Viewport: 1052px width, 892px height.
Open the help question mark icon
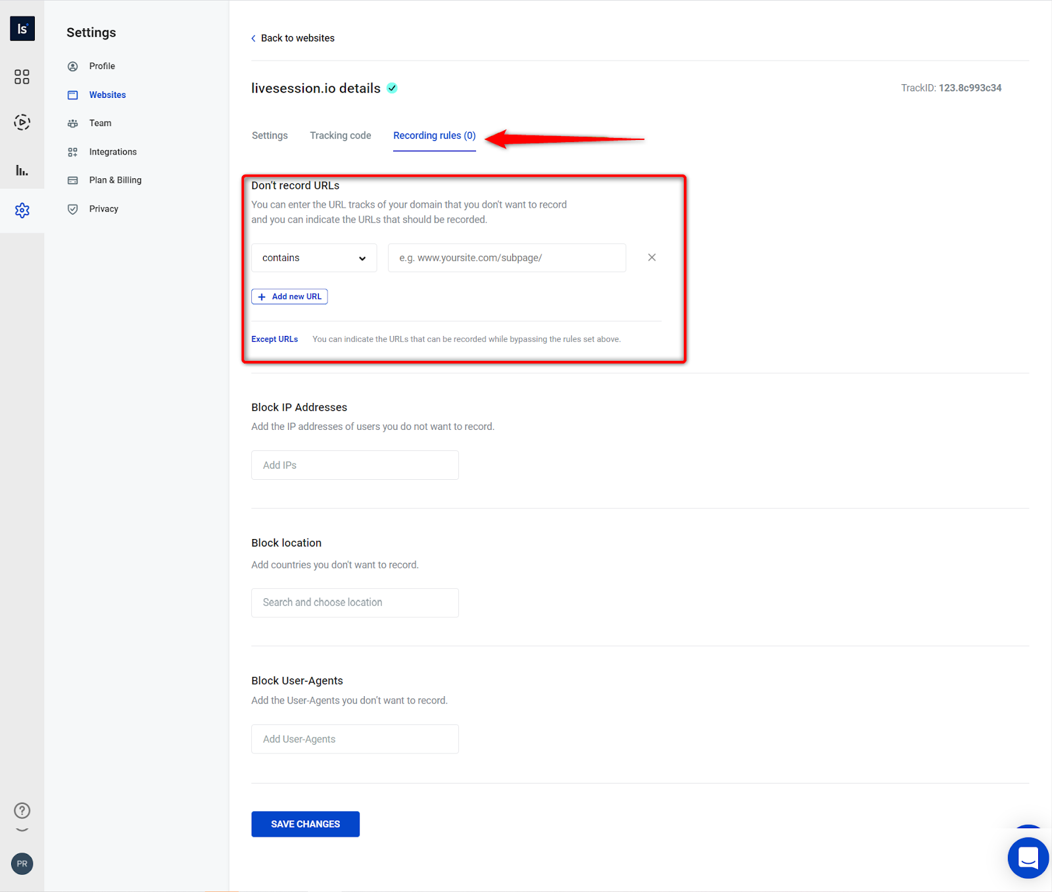[x=22, y=810]
